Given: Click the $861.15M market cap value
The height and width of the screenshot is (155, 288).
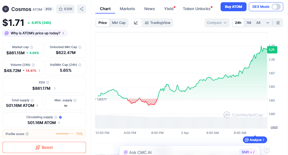Looking at the screenshot, I should coord(16,53).
